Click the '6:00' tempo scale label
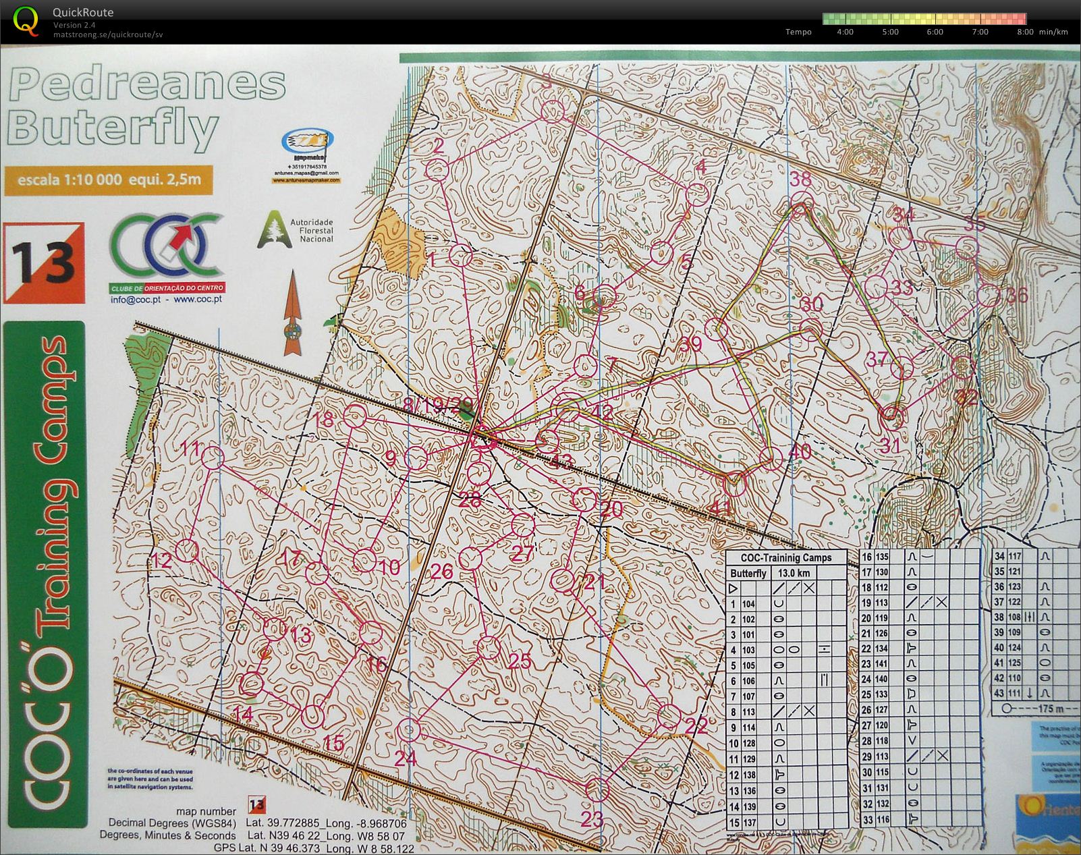The width and height of the screenshot is (1081, 855). click(x=935, y=32)
